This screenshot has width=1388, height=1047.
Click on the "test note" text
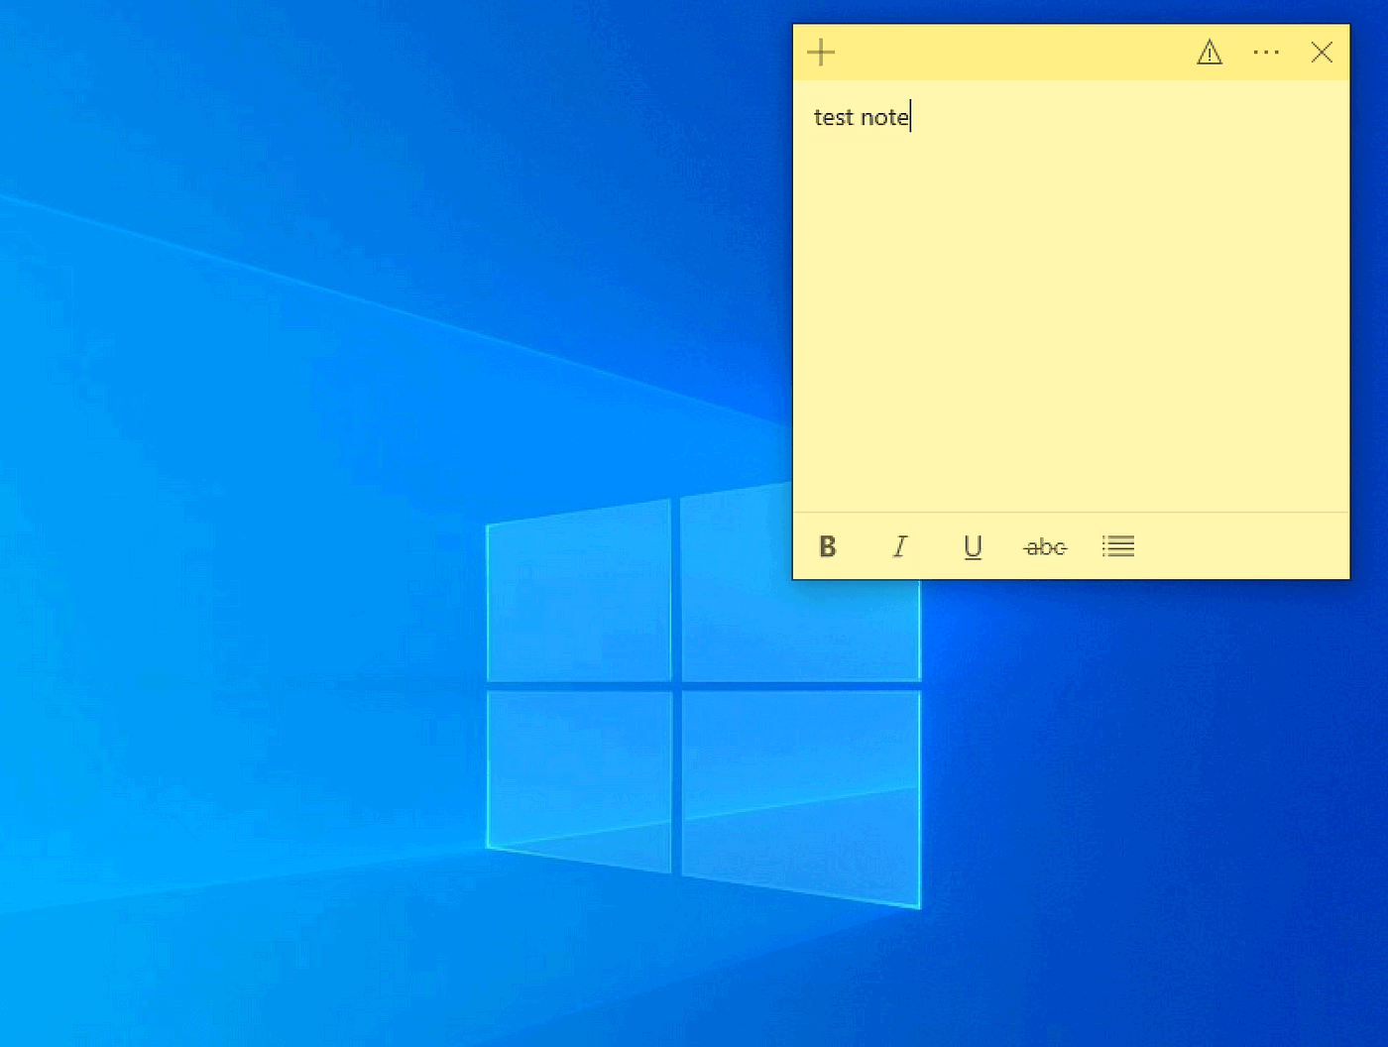(862, 117)
